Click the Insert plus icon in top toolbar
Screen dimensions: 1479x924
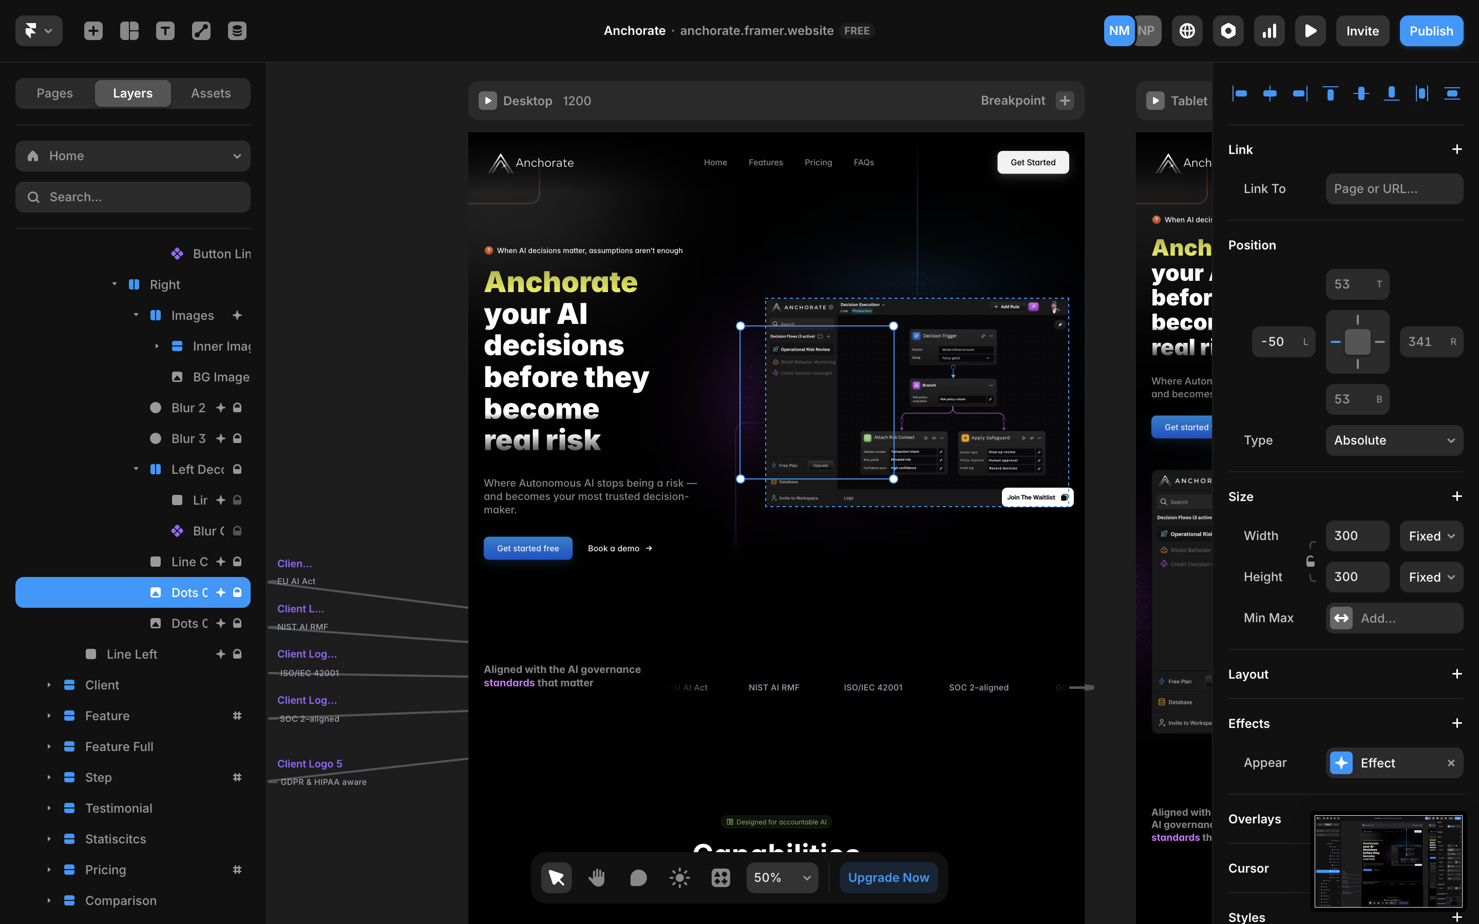(x=93, y=31)
